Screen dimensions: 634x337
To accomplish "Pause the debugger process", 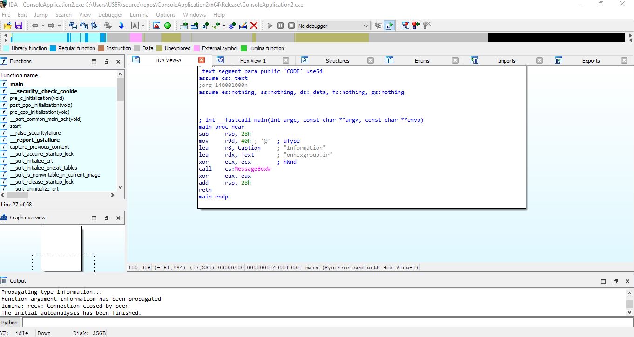I will (281, 26).
